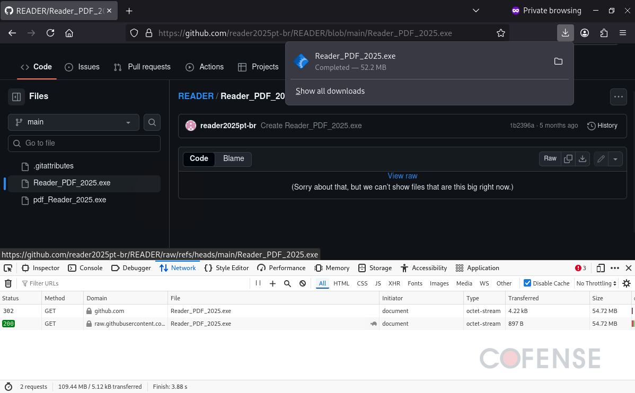635x393 pixels.
Task: Expand the edit options caret beside the pencil
Action: (615, 158)
